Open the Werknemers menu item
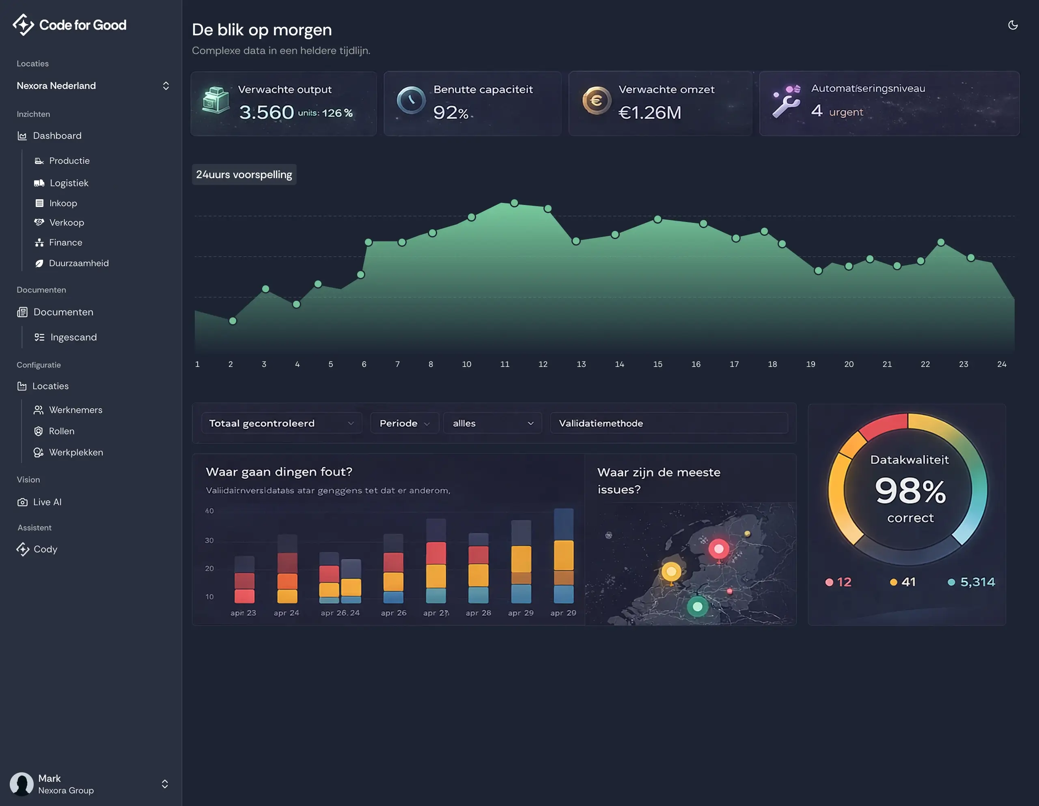 pyautogui.click(x=75, y=410)
